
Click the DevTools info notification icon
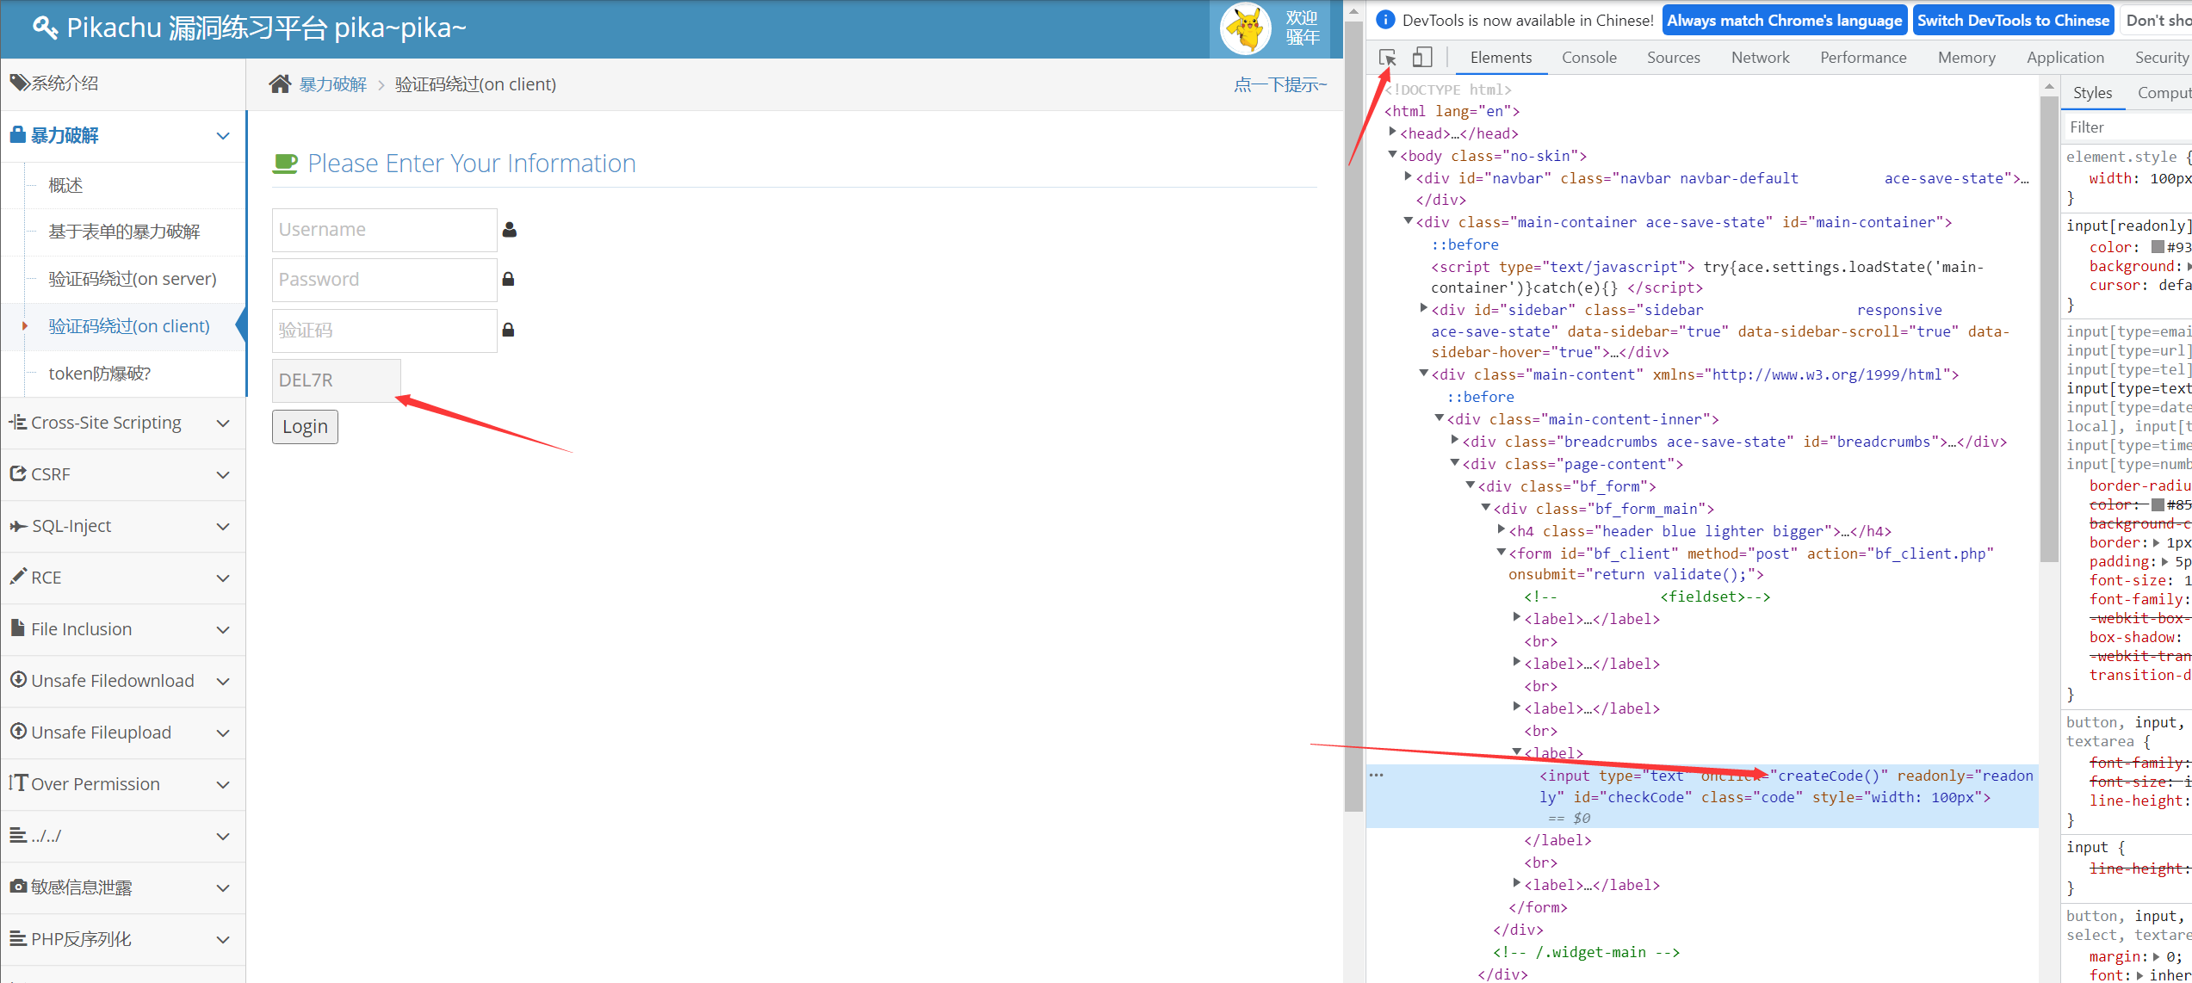(1385, 20)
